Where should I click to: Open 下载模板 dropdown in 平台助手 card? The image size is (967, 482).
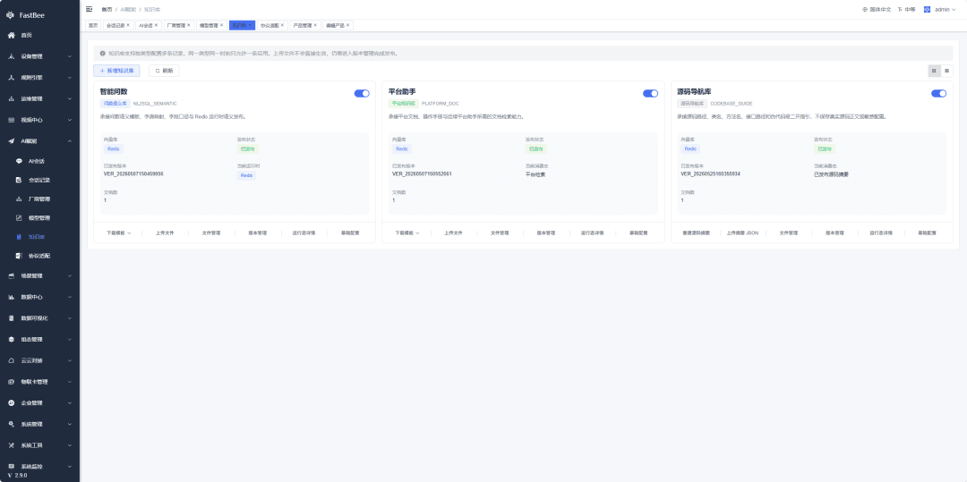pos(407,233)
